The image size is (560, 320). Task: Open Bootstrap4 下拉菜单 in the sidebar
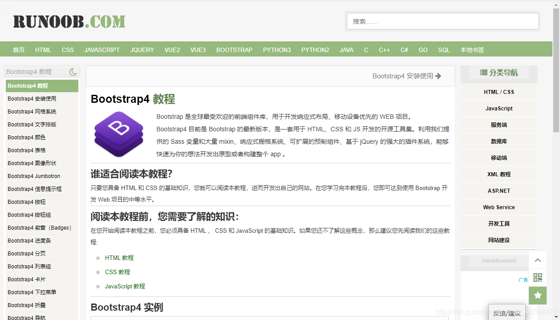[x=42, y=292]
